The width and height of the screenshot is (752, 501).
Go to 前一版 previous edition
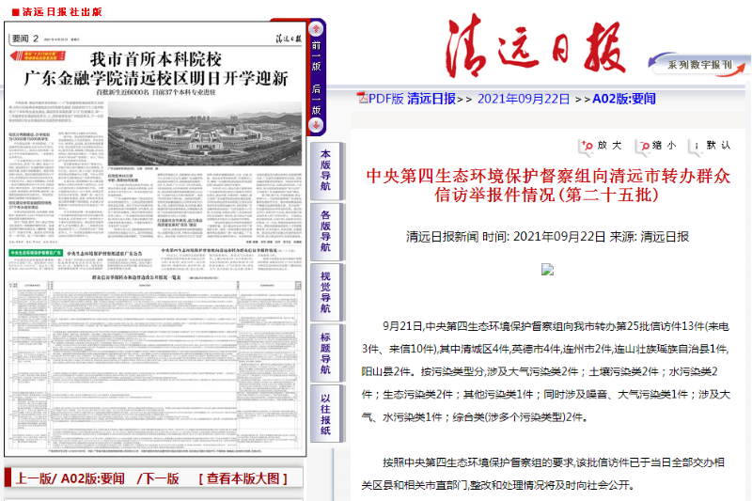(316, 55)
